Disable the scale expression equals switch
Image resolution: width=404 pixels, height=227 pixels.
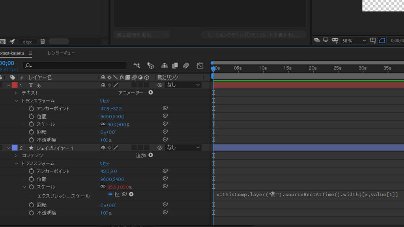pyautogui.click(x=110, y=194)
